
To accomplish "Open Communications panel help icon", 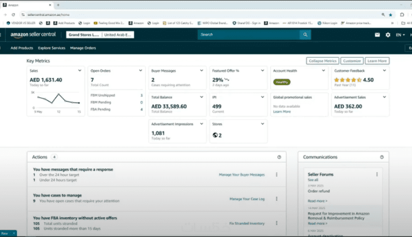I will (382, 157).
